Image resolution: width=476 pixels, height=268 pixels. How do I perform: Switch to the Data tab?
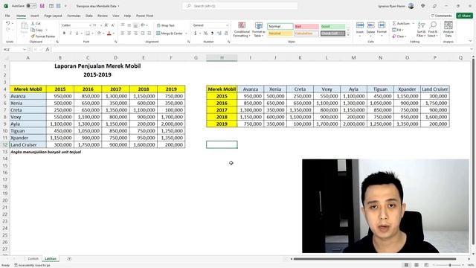(x=89, y=16)
